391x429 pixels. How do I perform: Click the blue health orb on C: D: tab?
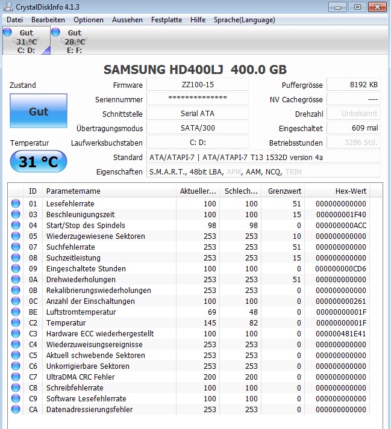(7, 32)
